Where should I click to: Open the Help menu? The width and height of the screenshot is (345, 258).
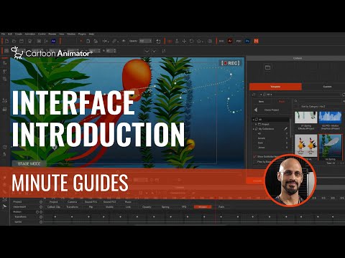[91, 34]
